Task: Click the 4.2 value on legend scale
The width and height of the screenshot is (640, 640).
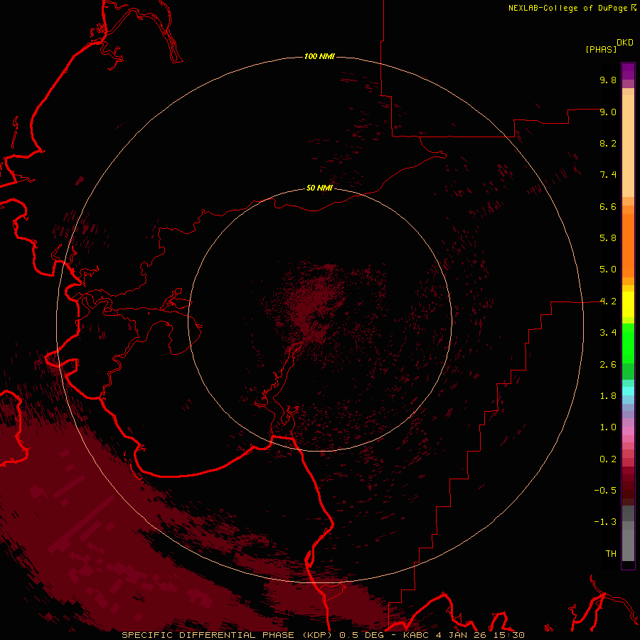Action: tap(608, 302)
